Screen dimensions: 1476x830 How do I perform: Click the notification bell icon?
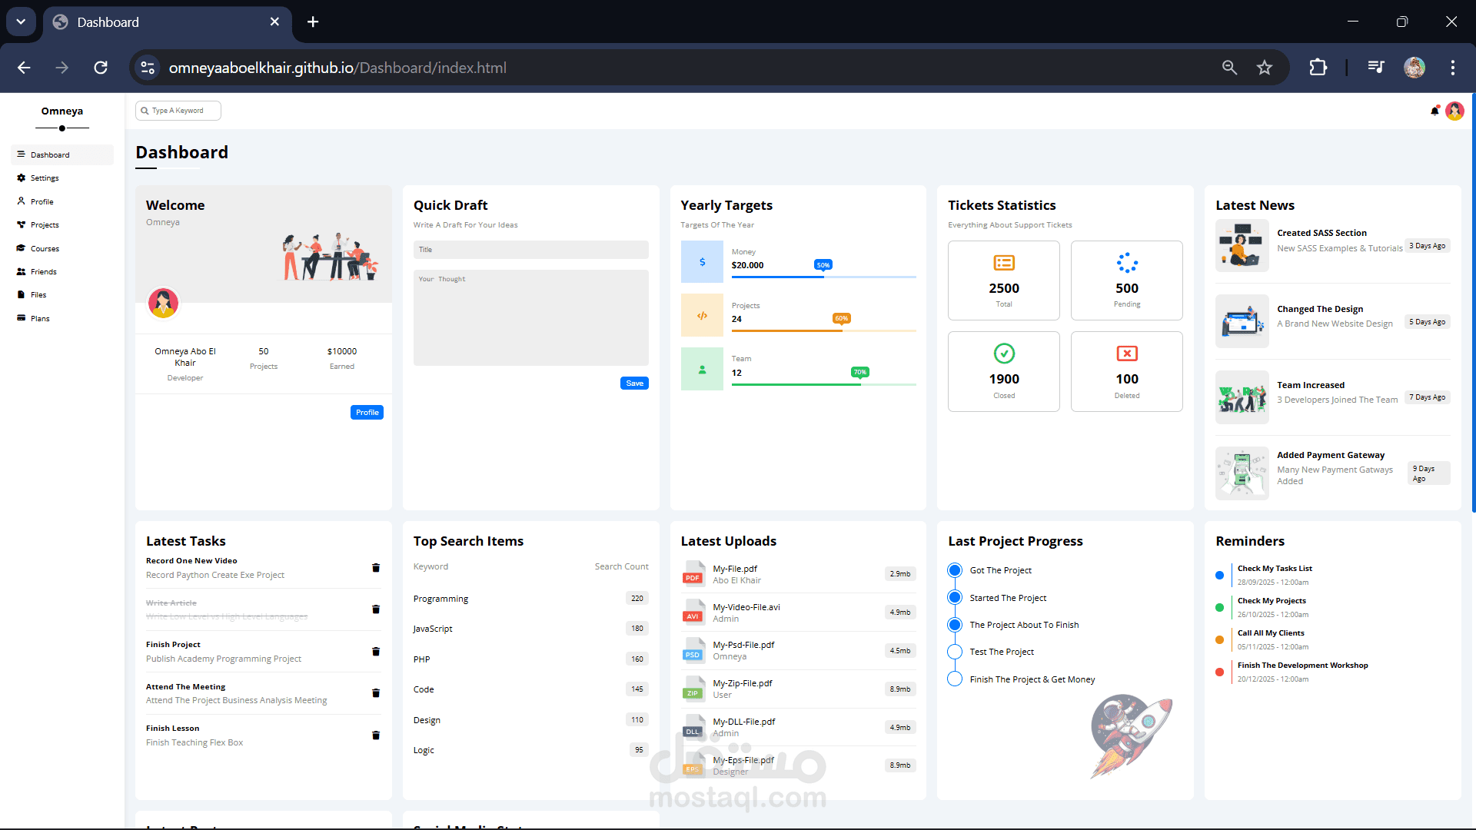tap(1434, 111)
